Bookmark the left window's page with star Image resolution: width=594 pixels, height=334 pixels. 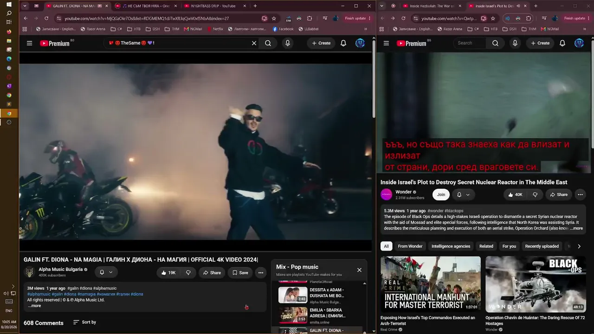[274, 19]
